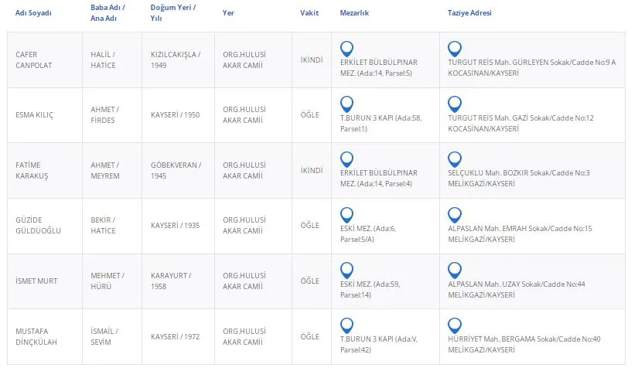638x378 pixels.
Task: Click the Adı Soyadı column header
Action: 33,13
